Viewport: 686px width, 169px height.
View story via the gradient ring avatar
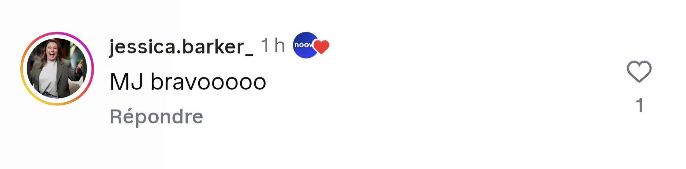coord(57,69)
